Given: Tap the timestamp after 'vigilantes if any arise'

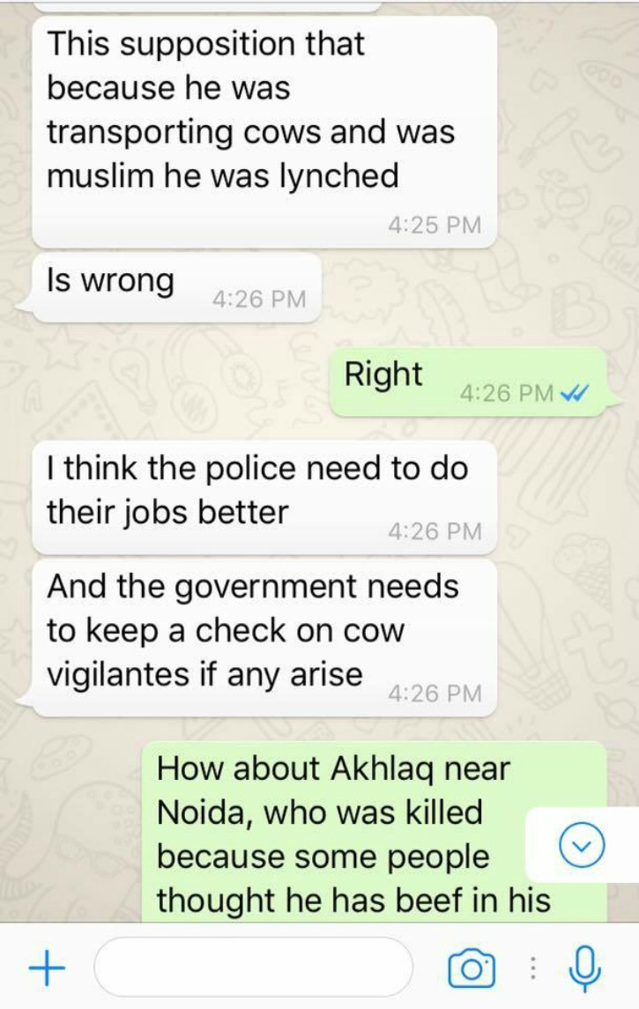Looking at the screenshot, I should click(x=435, y=693).
